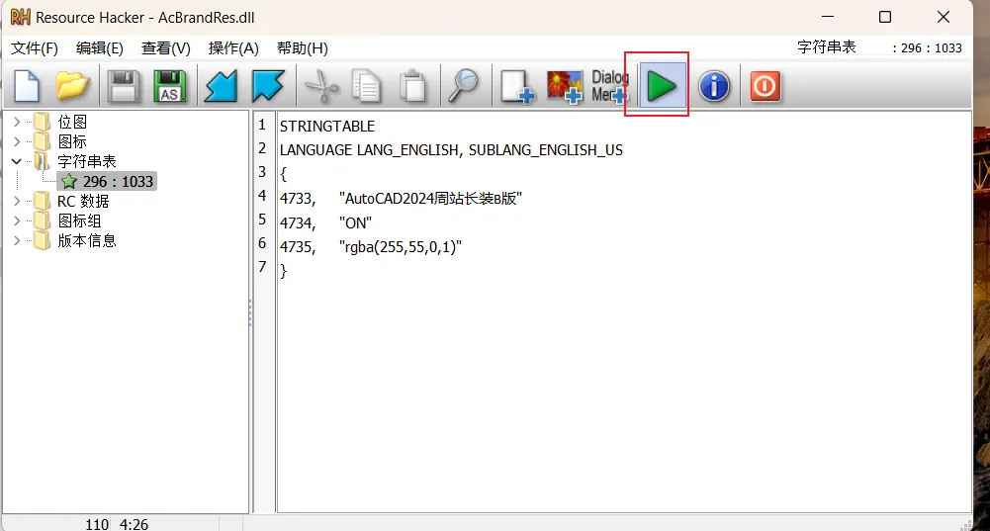The height and width of the screenshot is (531, 990).
Task: Expand the 版本信息 folder node
Action: (17, 240)
